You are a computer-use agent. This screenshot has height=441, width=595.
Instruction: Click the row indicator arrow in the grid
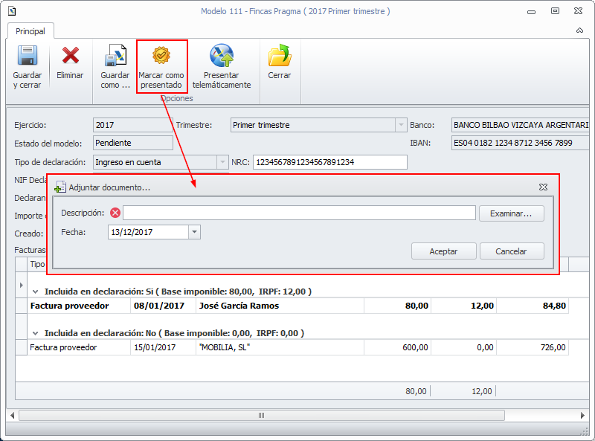click(22, 285)
